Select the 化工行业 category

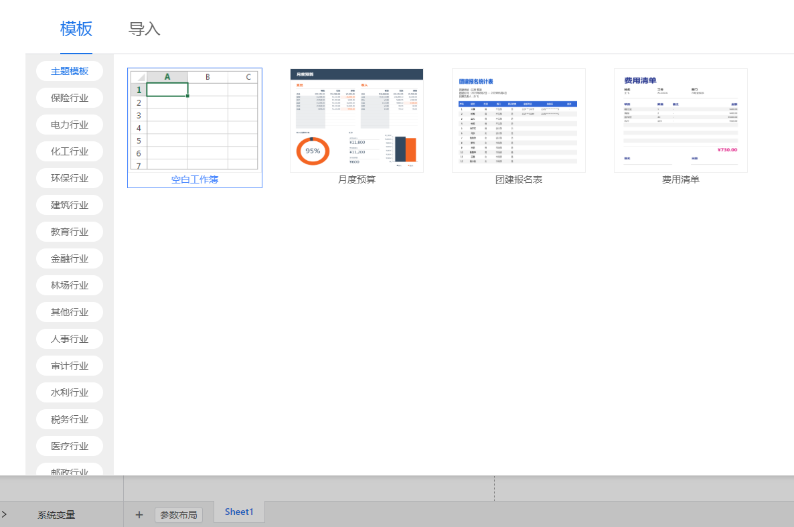[70, 151]
